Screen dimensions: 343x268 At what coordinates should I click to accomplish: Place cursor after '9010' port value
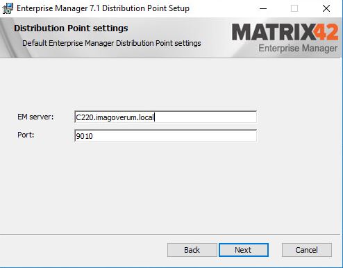click(93, 136)
